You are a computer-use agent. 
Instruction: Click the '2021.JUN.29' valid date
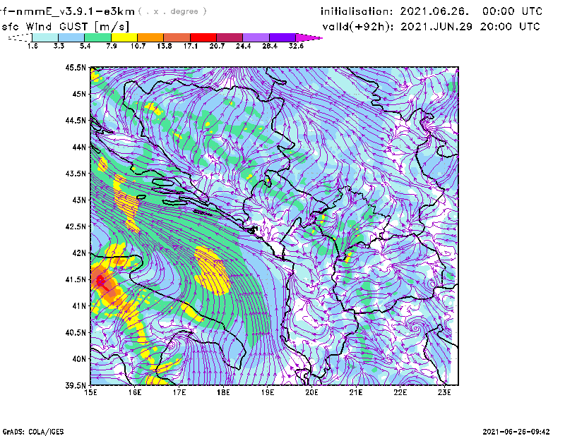point(436,27)
